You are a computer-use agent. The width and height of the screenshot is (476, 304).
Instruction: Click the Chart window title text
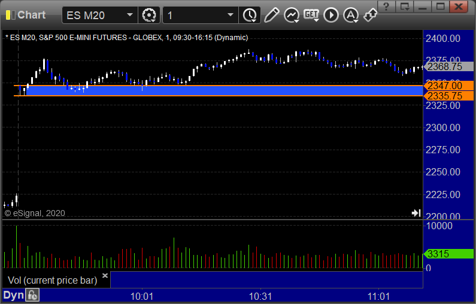tap(32, 15)
